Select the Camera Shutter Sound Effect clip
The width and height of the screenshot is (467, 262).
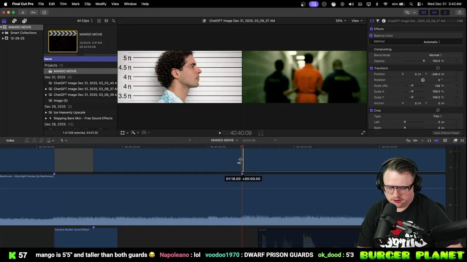click(86, 238)
